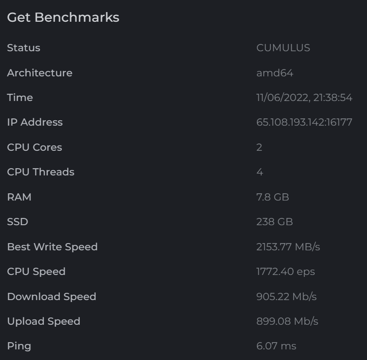
Task: Select the CPU Cores value 2
Action: point(259,147)
